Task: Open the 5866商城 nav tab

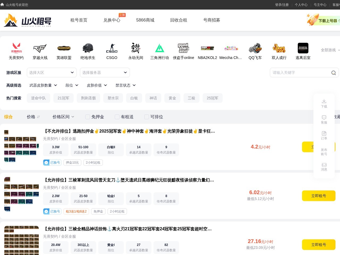Action: point(145,20)
